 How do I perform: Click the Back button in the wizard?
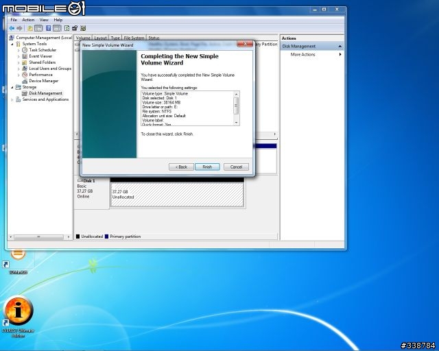(x=181, y=167)
